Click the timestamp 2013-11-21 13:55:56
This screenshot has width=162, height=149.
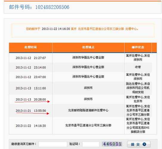(31, 111)
